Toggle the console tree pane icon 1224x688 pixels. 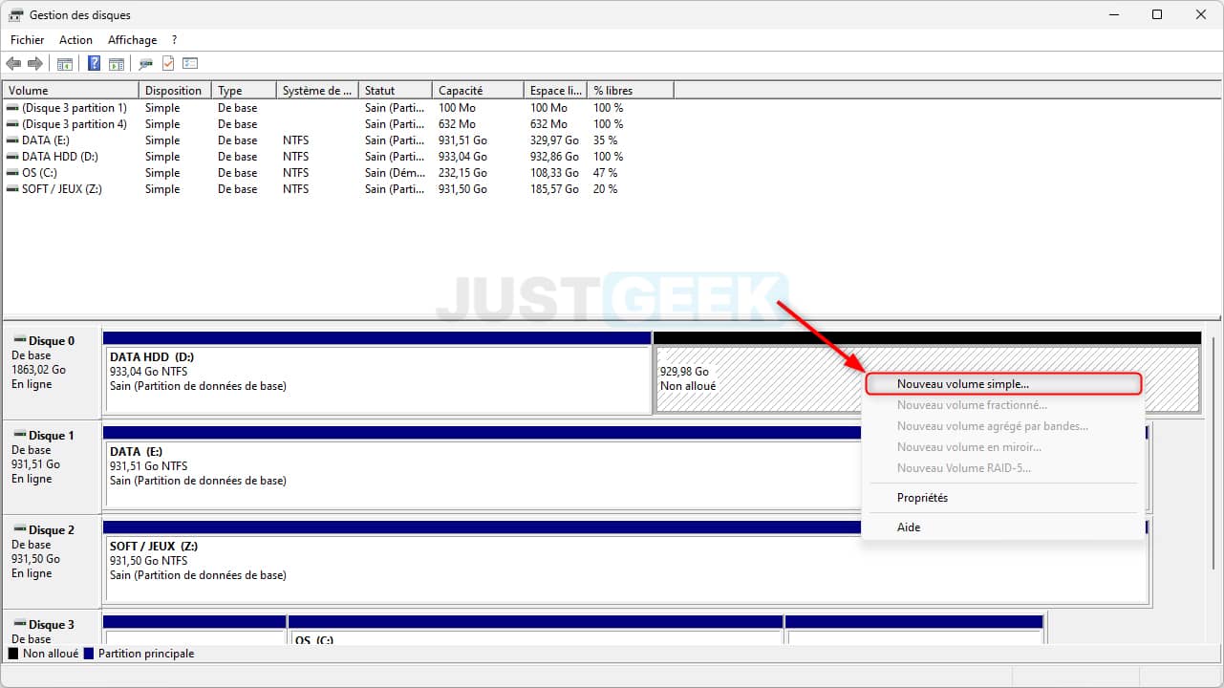pyautogui.click(x=65, y=64)
